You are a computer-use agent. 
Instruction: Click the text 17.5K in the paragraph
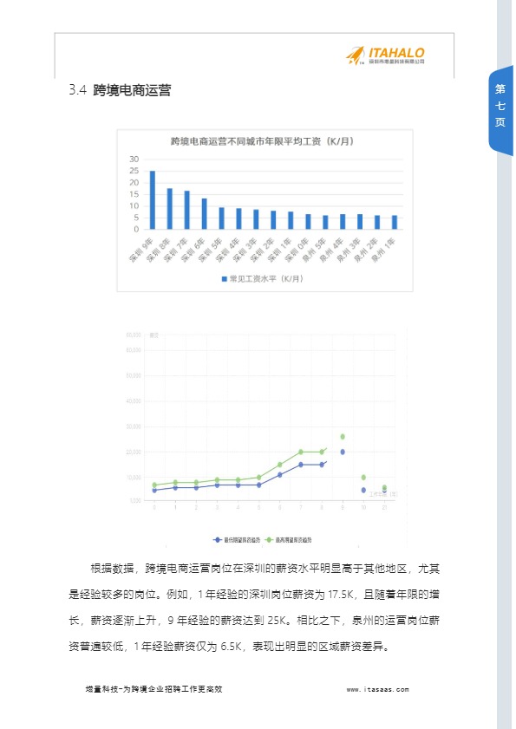tap(341, 595)
